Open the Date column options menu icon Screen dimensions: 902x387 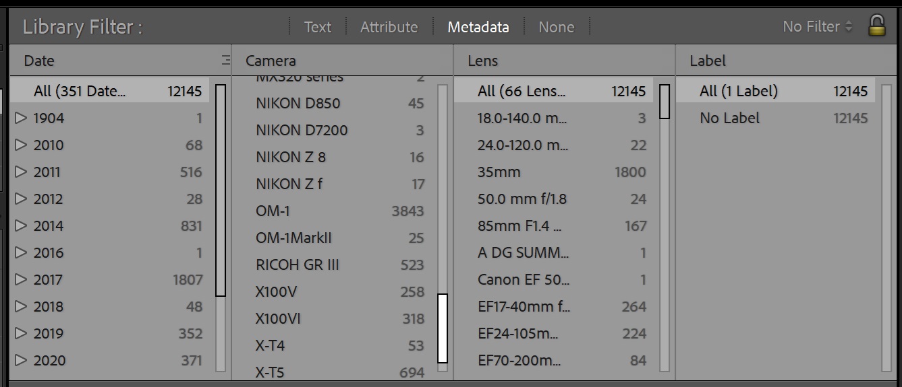click(226, 61)
